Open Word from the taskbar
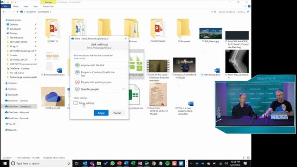This screenshot has height=167, width=297. point(126,163)
